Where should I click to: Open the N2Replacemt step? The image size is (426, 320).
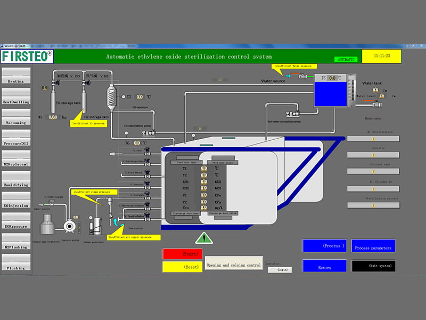pyautogui.click(x=16, y=158)
